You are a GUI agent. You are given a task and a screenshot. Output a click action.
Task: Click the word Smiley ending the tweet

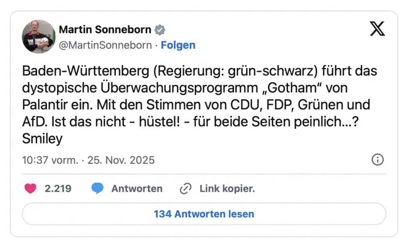coord(42,139)
